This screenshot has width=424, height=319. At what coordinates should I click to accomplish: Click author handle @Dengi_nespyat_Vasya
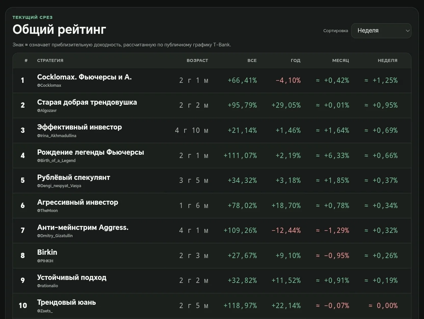59,186
